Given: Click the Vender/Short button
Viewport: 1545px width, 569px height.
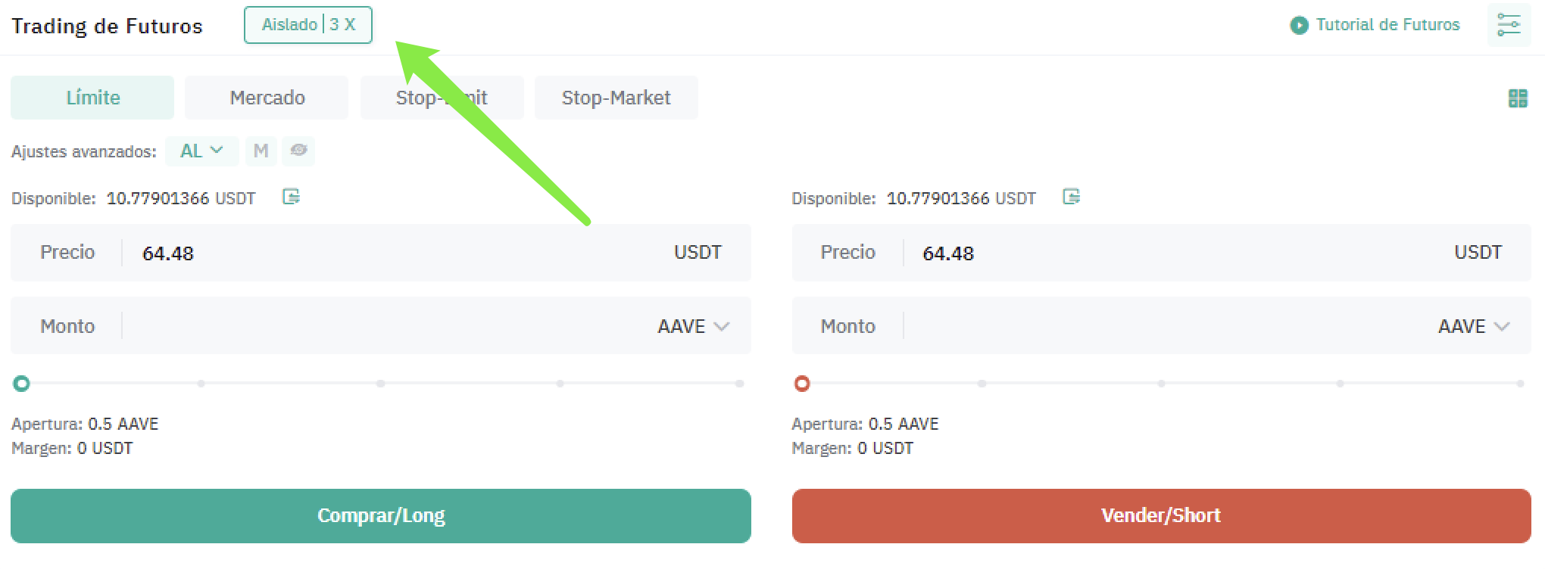Looking at the screenshot, I should (1161, 515).
